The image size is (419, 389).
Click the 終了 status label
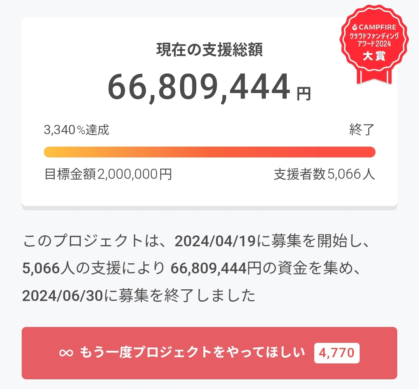coord(362,130)
